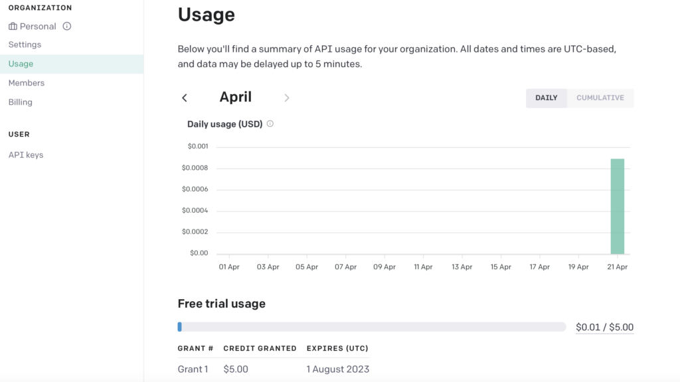Open the Members page

[x=27, y=83]
